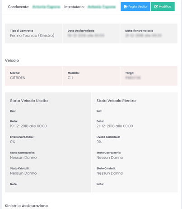Image resolution: width=182 pixels, height=209 pixels.
Task: Click the Data Rientro Veicolo value
Action: tap(144, 36)
